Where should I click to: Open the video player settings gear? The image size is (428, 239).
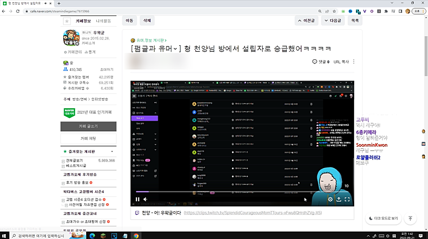tap(330, 200)
